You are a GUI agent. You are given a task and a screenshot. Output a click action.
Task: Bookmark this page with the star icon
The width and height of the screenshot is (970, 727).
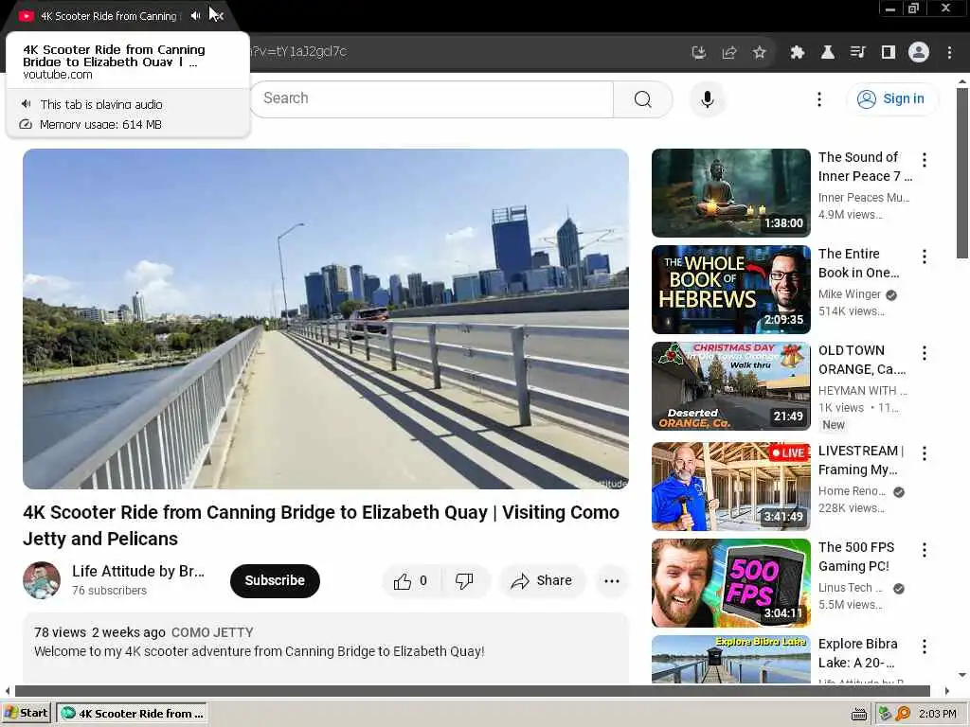coord(760,53)
